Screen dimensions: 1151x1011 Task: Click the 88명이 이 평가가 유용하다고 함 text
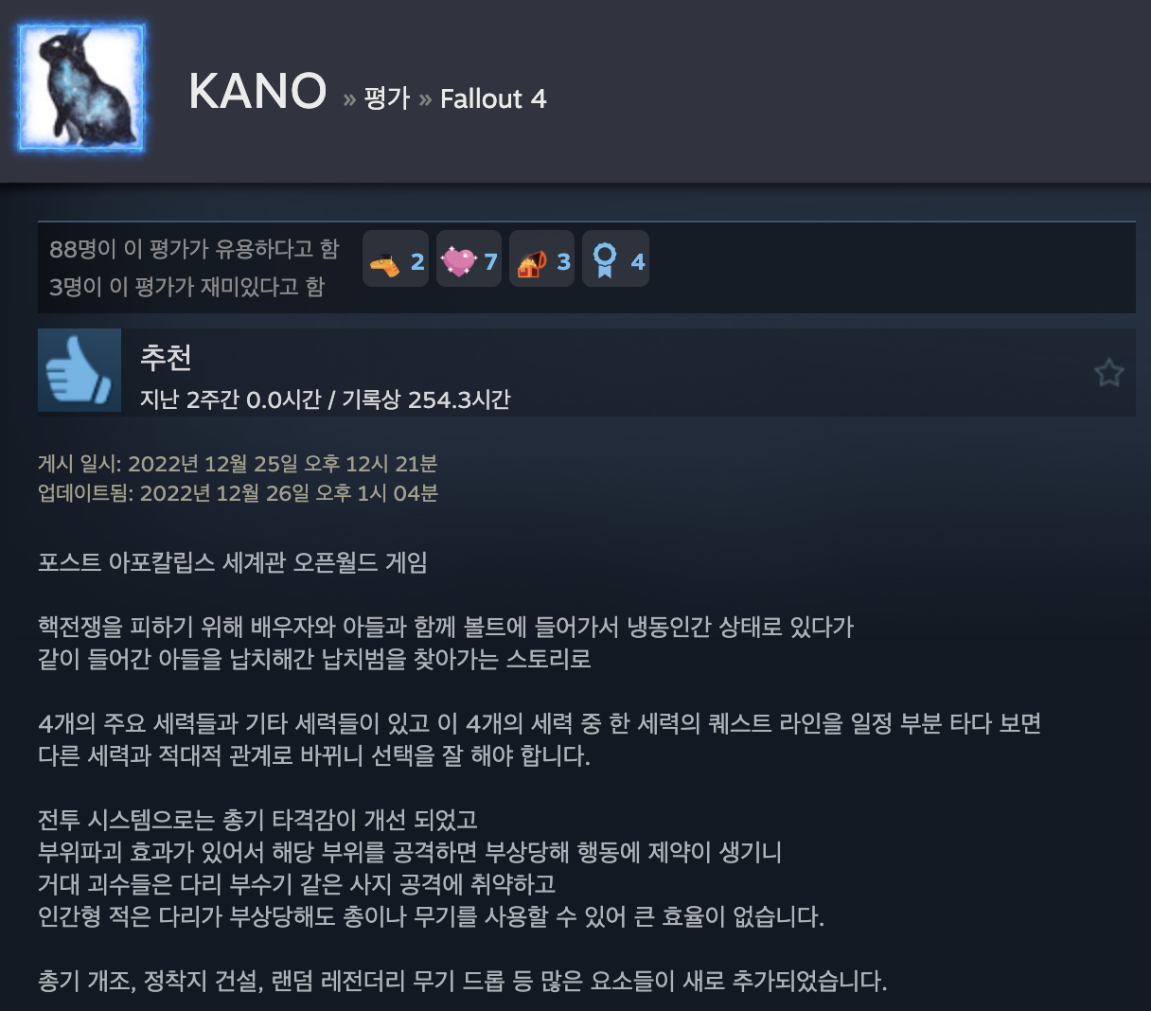click(194, 249)
